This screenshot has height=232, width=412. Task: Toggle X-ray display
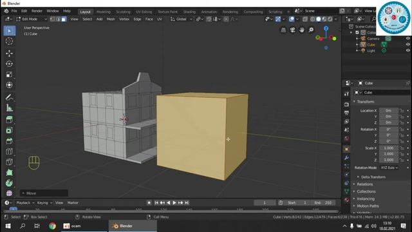click(304, 19)
